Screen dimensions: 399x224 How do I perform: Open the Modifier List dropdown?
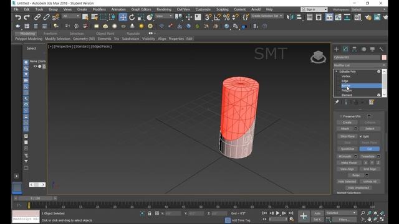360,65
